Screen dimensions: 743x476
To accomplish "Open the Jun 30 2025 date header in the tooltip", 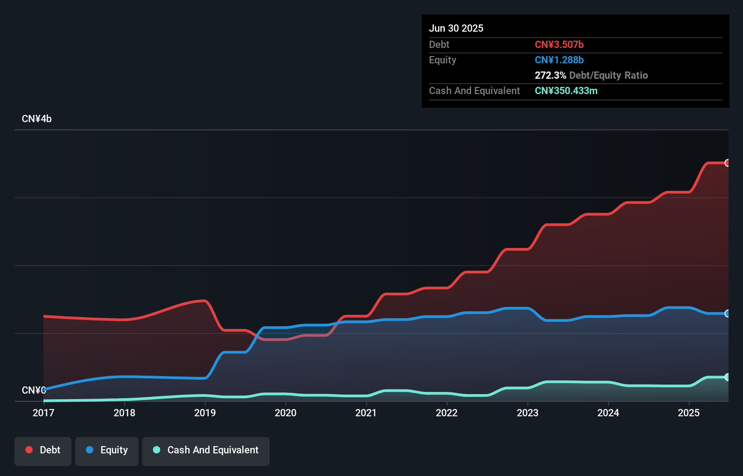I will tap(456, 28).
